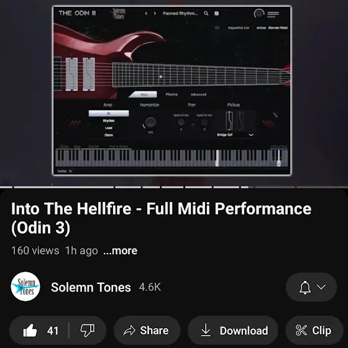Open notification bell dropdown chevron
The height and width of the screenshot is (348, 348).
click(321, 286)
